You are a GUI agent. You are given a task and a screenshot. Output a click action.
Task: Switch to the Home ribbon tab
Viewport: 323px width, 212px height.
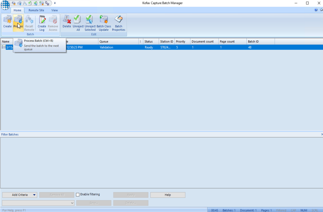pos(17,10)
